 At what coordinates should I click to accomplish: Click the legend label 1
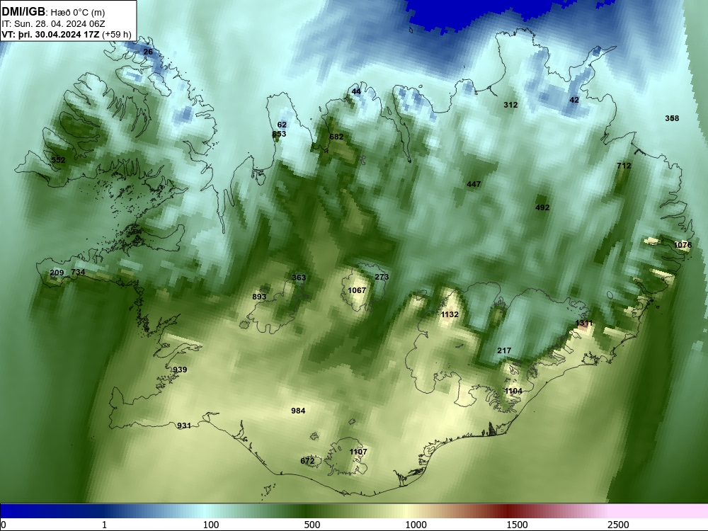coord(104,525)
